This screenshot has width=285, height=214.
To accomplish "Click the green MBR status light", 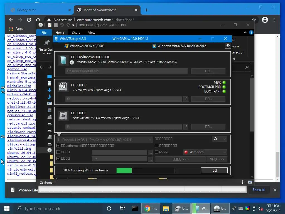I will (x=224, y=82).
